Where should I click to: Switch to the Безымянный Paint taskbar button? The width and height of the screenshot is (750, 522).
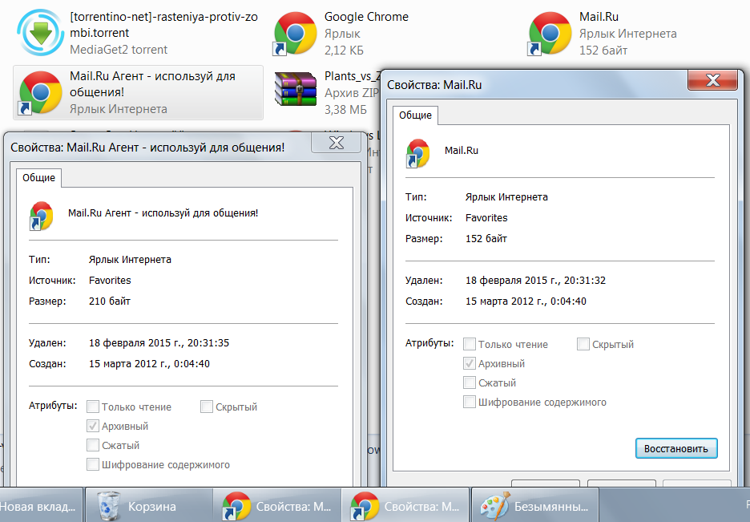click(x=535, y=505)
